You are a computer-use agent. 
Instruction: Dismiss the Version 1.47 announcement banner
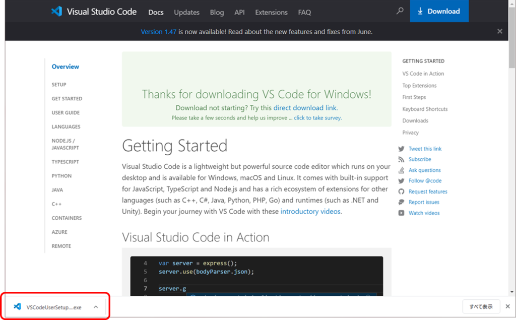point(500,31)
